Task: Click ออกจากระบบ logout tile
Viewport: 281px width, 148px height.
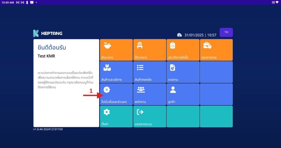Action: pyautogui.click(x=150, y=116)
